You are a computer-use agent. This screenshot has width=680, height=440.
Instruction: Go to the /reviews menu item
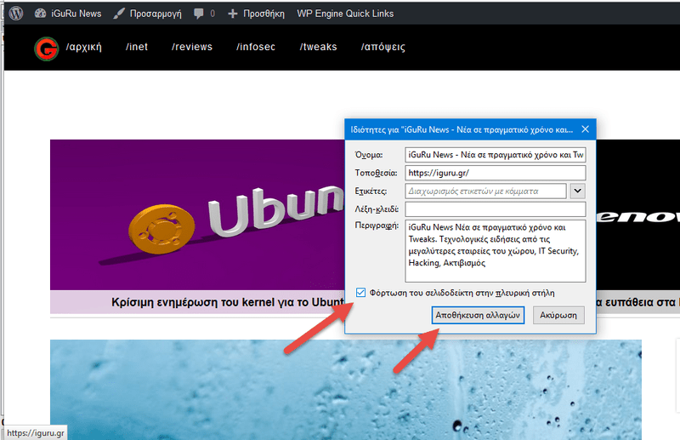click(192, 47)
